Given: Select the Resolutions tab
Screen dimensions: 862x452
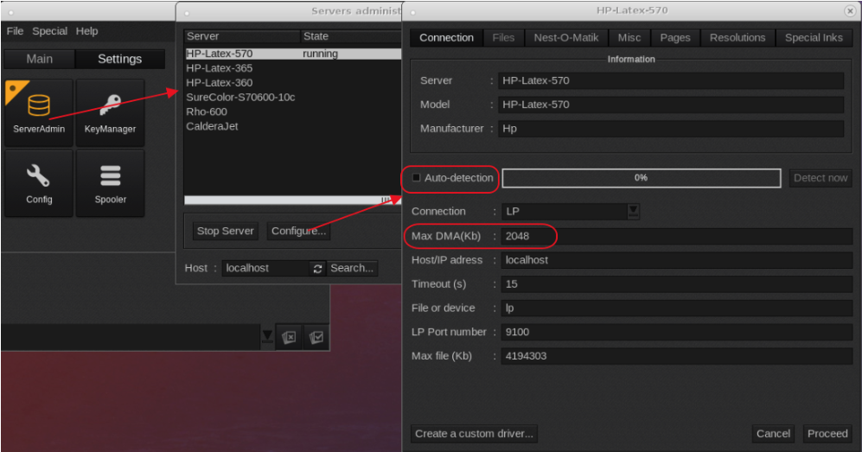Looking at the screenshot, I should [x=737, y=38].
